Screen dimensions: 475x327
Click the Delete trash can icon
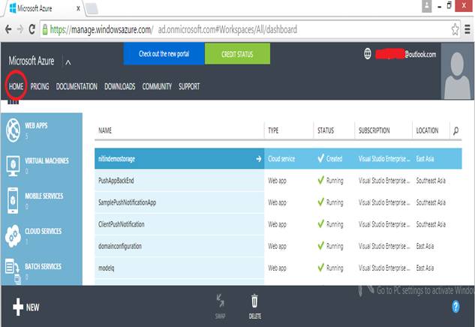click(x=254, y=301)
